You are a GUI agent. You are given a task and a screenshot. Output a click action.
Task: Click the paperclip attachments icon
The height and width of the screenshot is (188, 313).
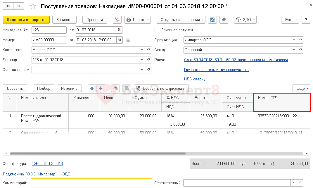tap(224, 20)
